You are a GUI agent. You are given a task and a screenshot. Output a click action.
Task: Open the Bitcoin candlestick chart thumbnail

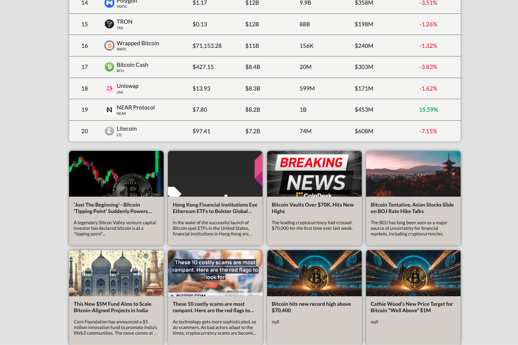point(116,174)
